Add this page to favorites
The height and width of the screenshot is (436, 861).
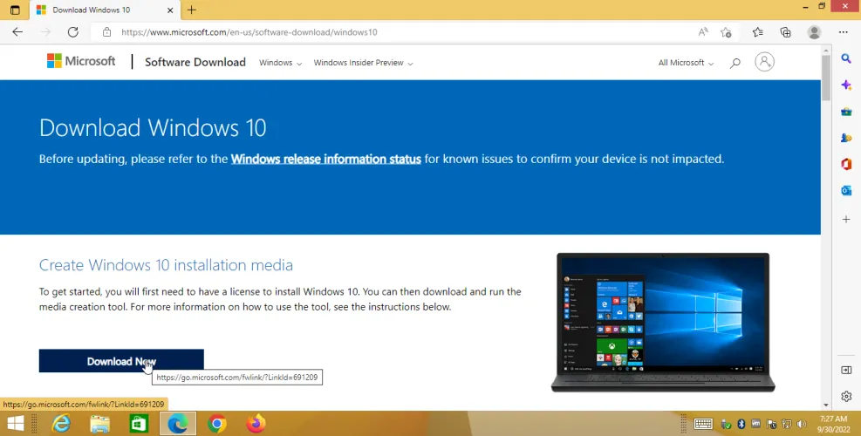click(726, 32)
